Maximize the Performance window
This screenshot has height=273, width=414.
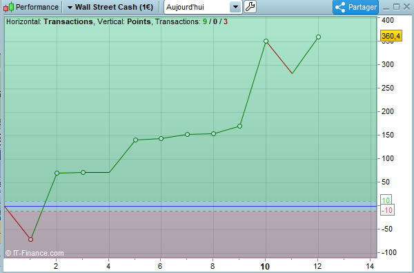click(396, 7)
